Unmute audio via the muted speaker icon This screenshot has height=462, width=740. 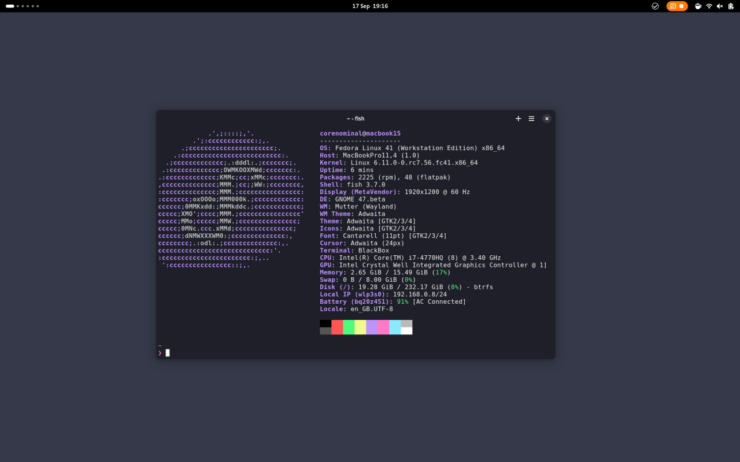(x=719, y=6)
